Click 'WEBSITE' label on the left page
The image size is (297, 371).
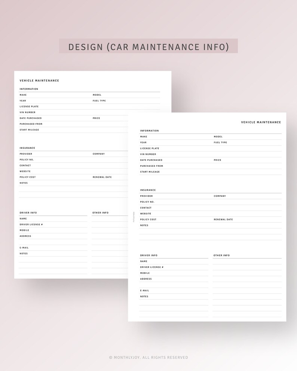25,171
